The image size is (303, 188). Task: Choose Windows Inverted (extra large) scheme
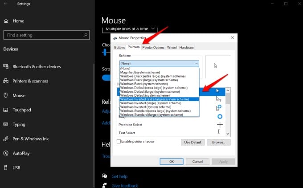click(159, 99)
